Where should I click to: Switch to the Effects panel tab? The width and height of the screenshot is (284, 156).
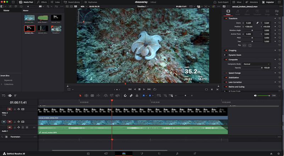pyautogui.click(x=42, y=2)
